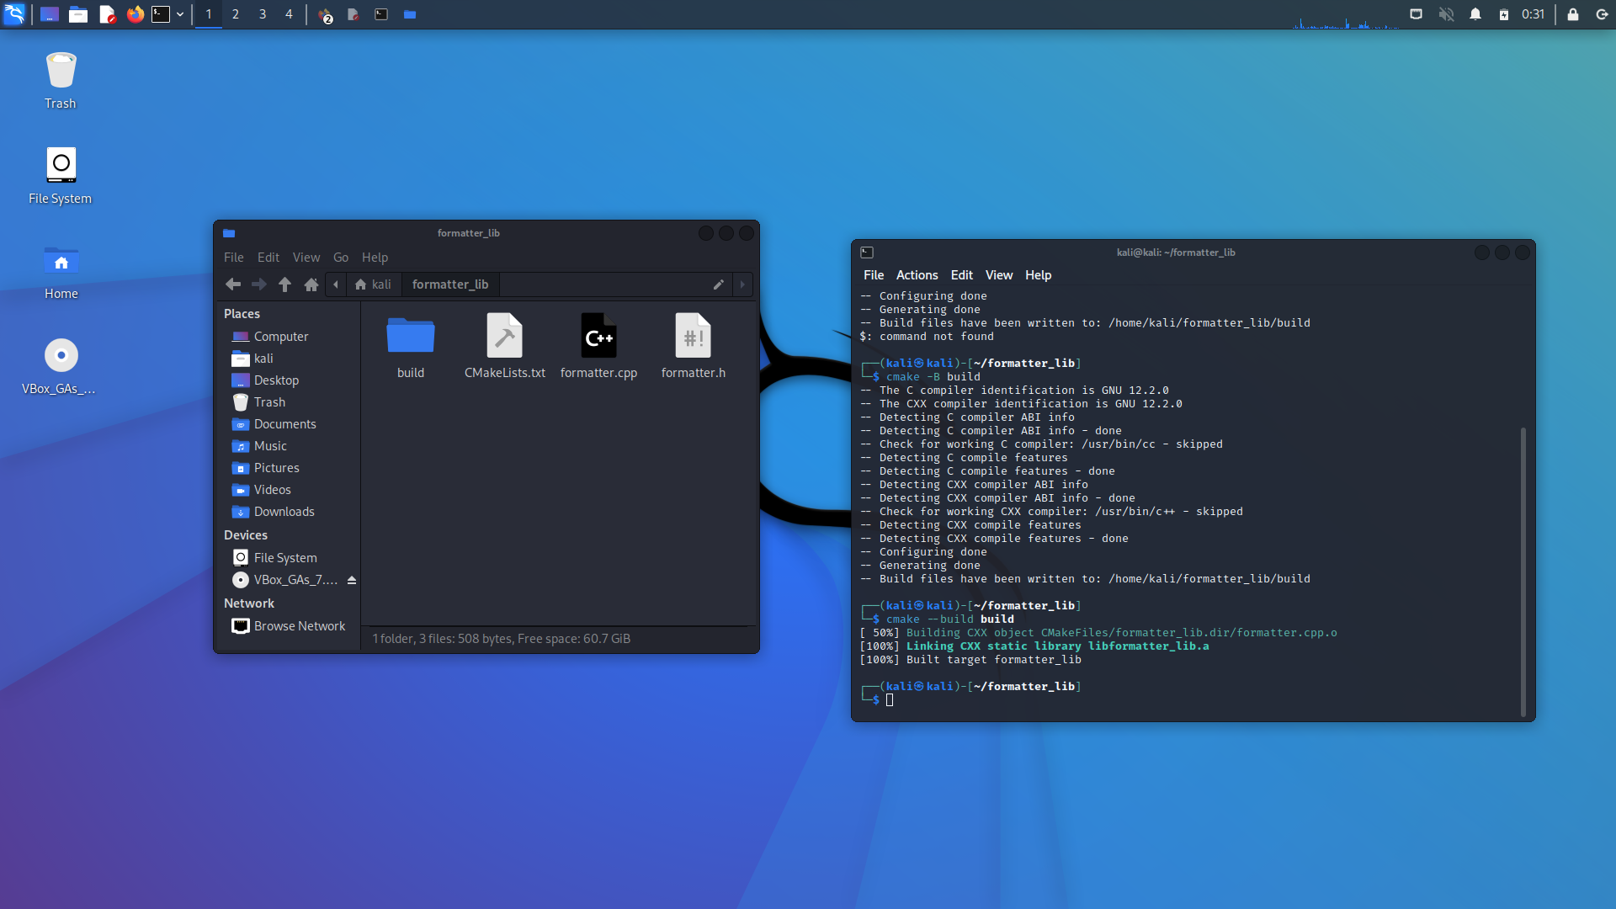Expand the terminal launcher dropdown in the taskbar
The height and width of the screenshot is (909, 1616).
point(180,14)
